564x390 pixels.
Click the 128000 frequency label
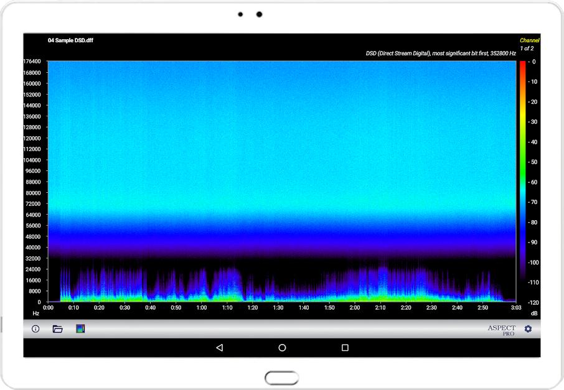pyautogui.click(x=32, y=128)
